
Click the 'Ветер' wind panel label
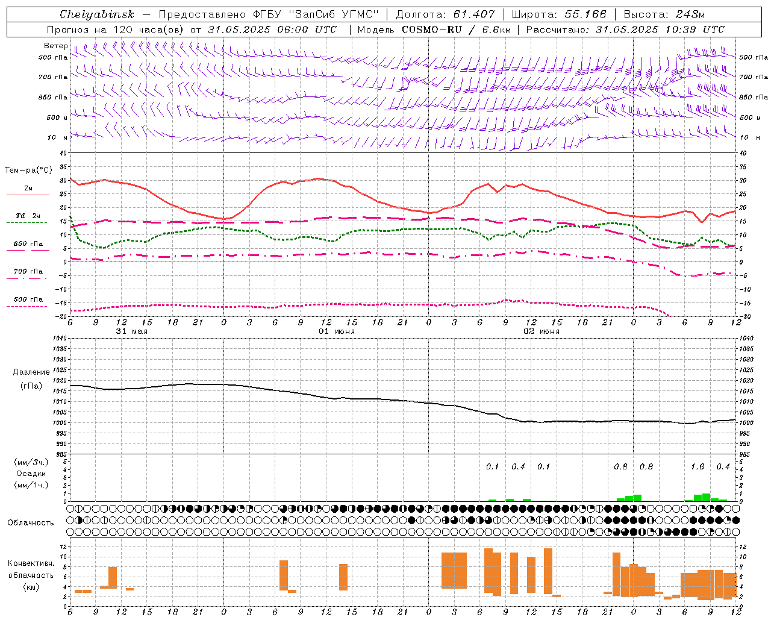[55, 46]
